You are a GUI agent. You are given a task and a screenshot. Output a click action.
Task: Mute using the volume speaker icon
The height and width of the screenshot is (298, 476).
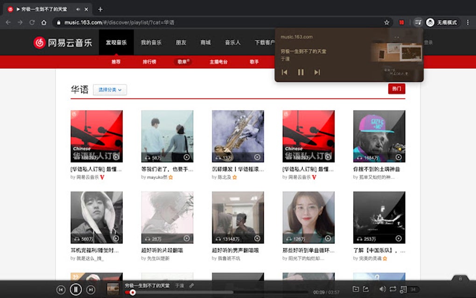(x=383, y=289)
